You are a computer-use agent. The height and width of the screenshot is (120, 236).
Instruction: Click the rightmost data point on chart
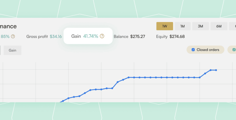tap(216, 70)
